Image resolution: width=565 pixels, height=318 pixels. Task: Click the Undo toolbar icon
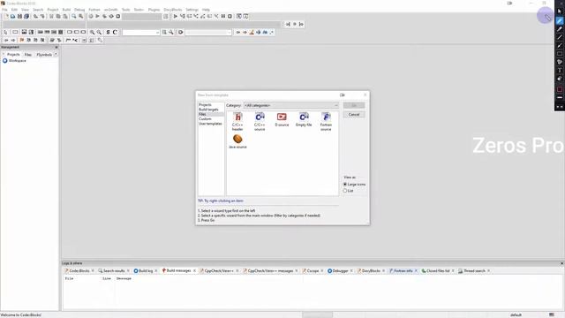[x=35, y=16]
